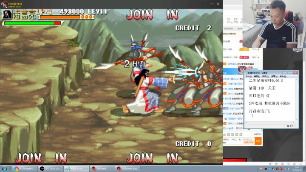Click Notepad vertical scrollbar down arrow
Screen dimensions: 306x172
point(297,120)
